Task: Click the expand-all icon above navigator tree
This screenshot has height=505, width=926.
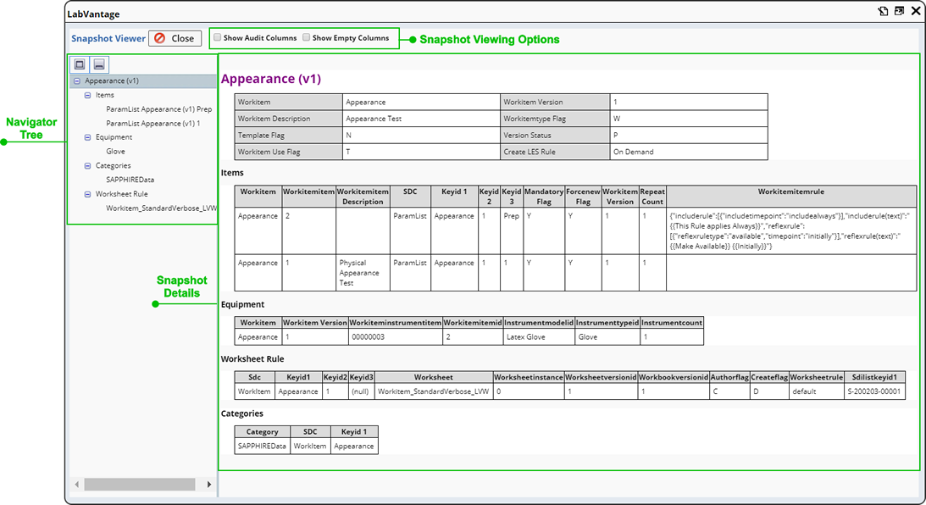Action: pyautogui.click(x=80, y=64)
